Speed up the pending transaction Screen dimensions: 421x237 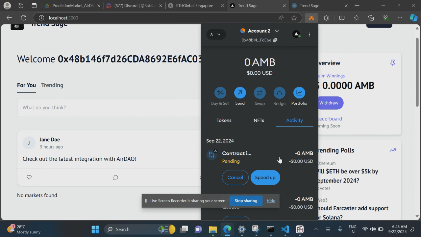pos(265,177)
